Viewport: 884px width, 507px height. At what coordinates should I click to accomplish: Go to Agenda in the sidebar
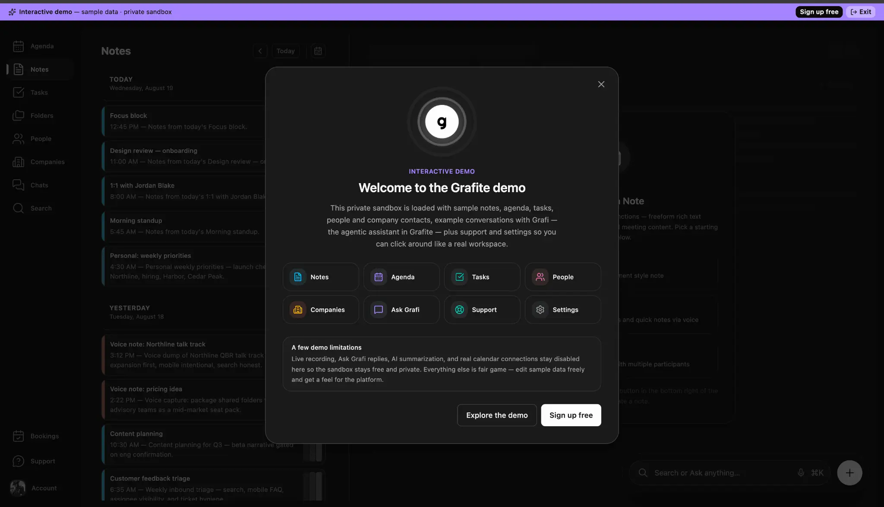(x=40, y=46)
